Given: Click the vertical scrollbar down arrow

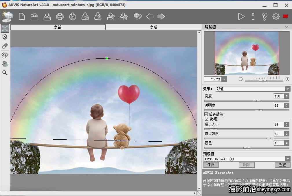Looking at the screenshot, I should click(199, 189).
